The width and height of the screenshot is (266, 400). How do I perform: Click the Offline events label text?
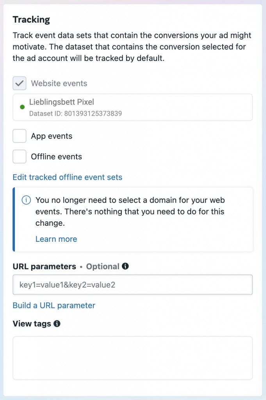pos(56,157)
